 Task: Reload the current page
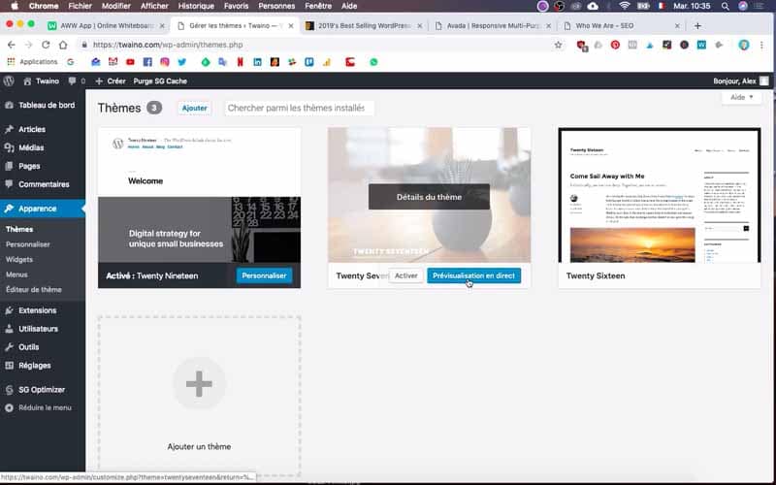click(46, 45)
